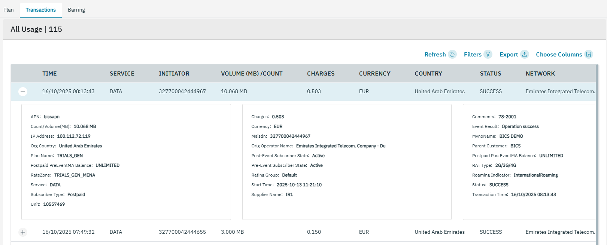Screen dimensions: 607x245
Task: Click the Export text label
Action: click(x=509, y=55)
